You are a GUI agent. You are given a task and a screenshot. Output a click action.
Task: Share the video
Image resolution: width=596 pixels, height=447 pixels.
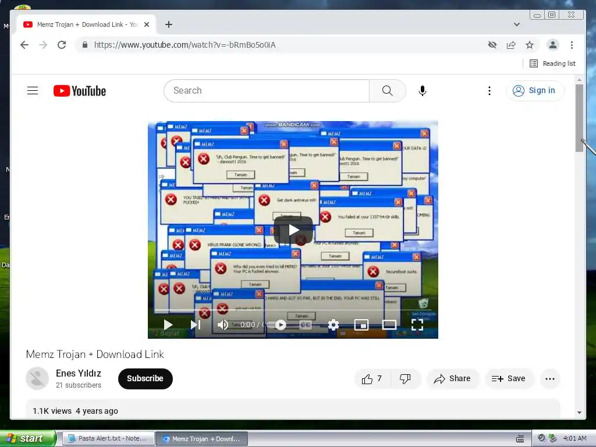pyautogui.click(x=452, y=378)
